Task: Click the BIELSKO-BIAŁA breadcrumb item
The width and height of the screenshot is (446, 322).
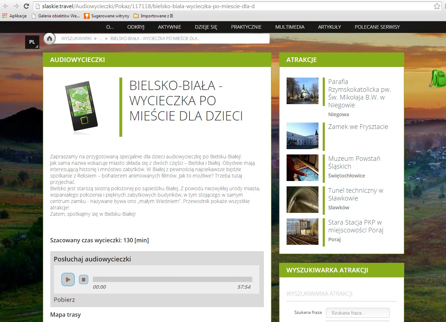Action: pyautogui.click(x=156, y=38)
